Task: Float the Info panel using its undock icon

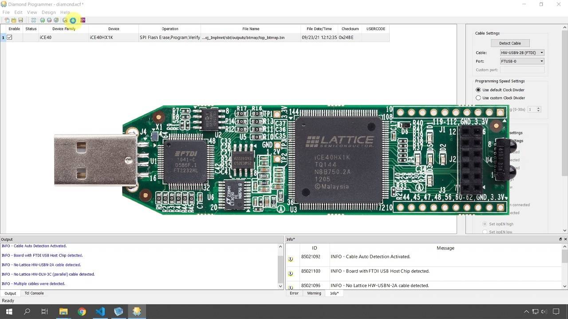Action: (x=560, y=239)
